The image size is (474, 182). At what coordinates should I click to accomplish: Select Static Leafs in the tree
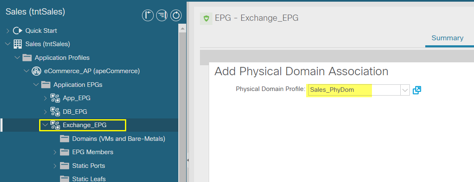89,179
